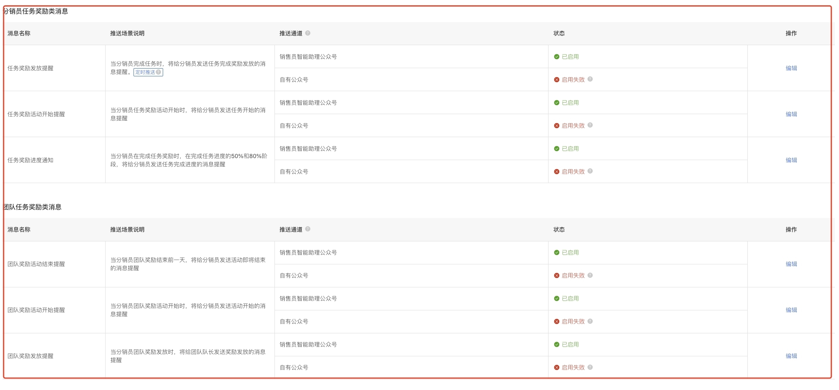The height and width of the screenshot is (390, 839).
Task: Click description mentioning 50%和80% progress stages
Action: pos(189,160)
